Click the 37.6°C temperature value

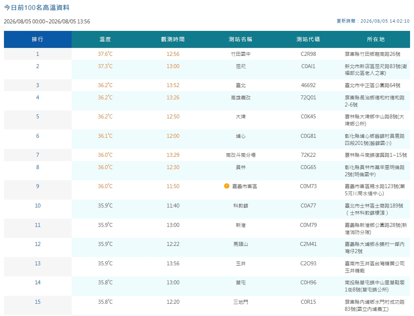[105, 54]
